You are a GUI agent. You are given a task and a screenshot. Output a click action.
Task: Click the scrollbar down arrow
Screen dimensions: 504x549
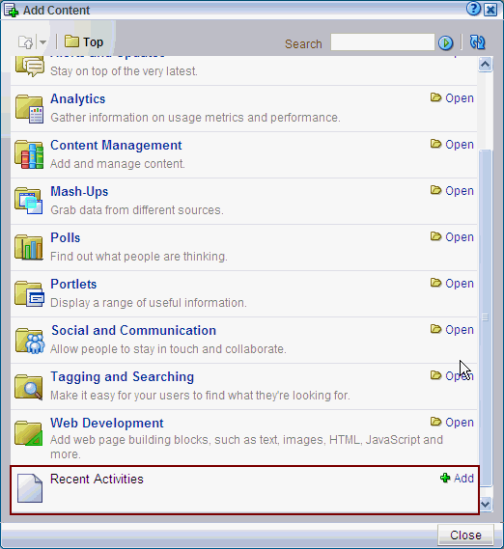coord(486,505)
